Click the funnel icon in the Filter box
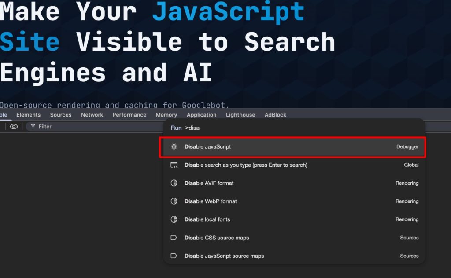The height and width of the screenshot is (278, 451). [33, 127]
